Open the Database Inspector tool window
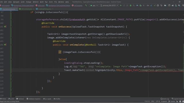Image resolution: width=184 pixels, height=103 pixels. [x=33, y=99]
